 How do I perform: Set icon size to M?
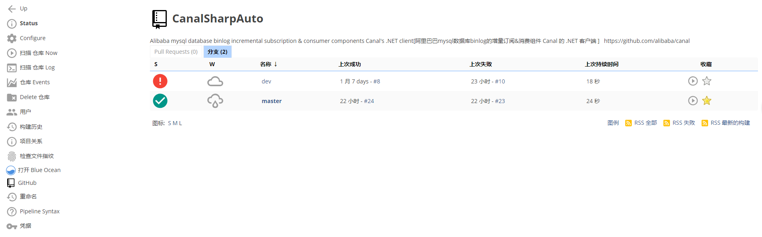[x=175, y=123]
